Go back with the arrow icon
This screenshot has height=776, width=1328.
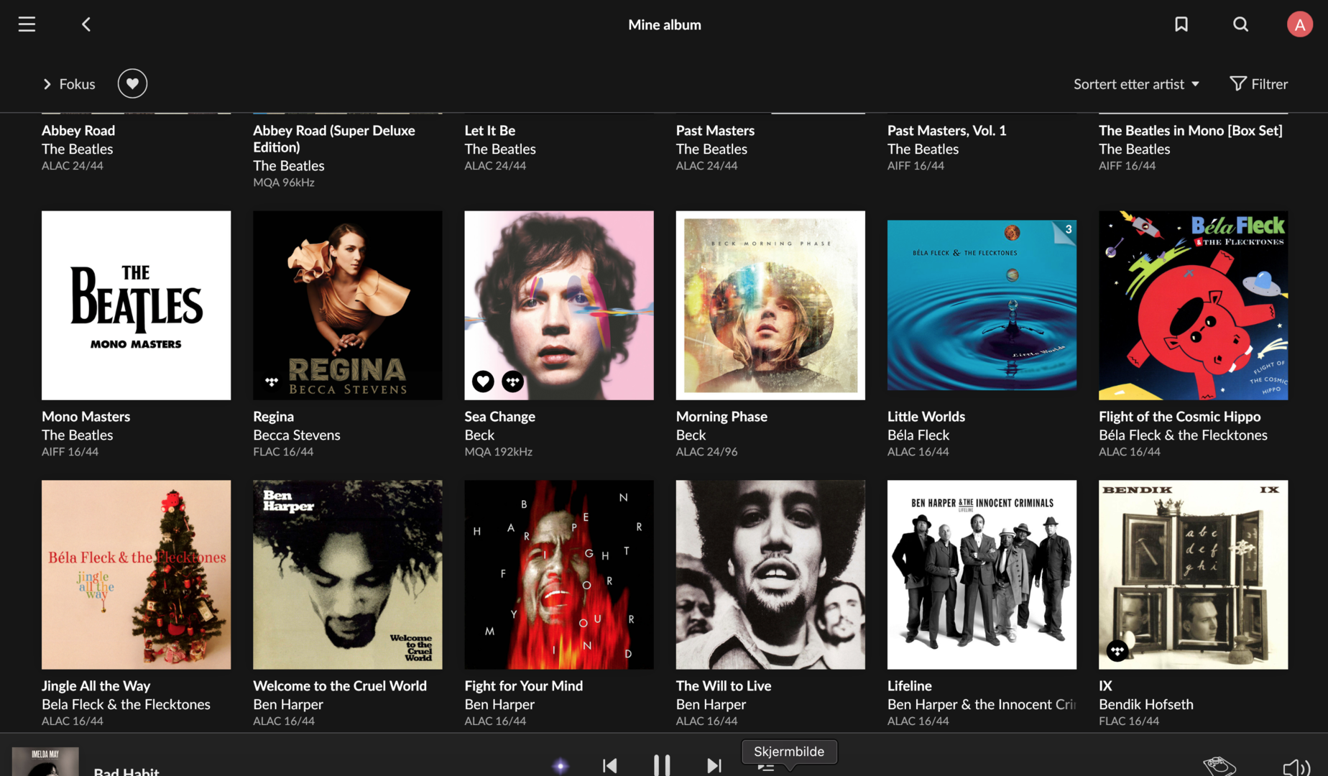point(86,24)
